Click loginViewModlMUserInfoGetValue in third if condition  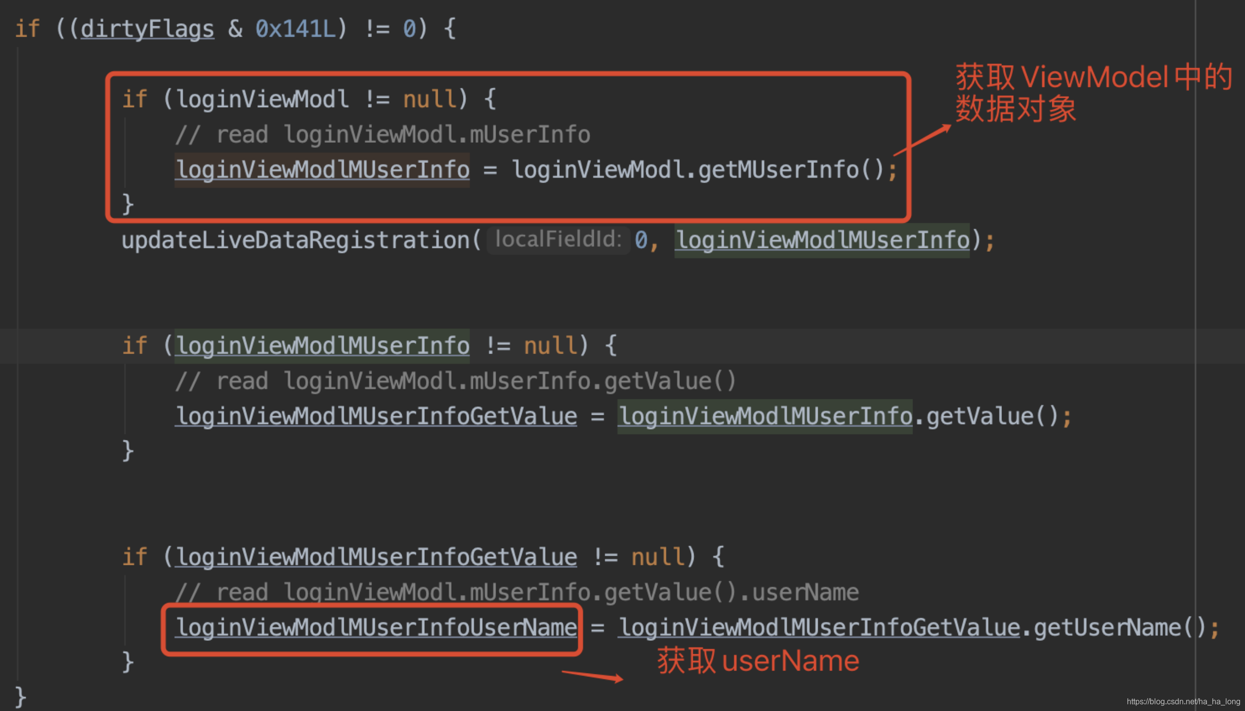[x=376, y=557]
